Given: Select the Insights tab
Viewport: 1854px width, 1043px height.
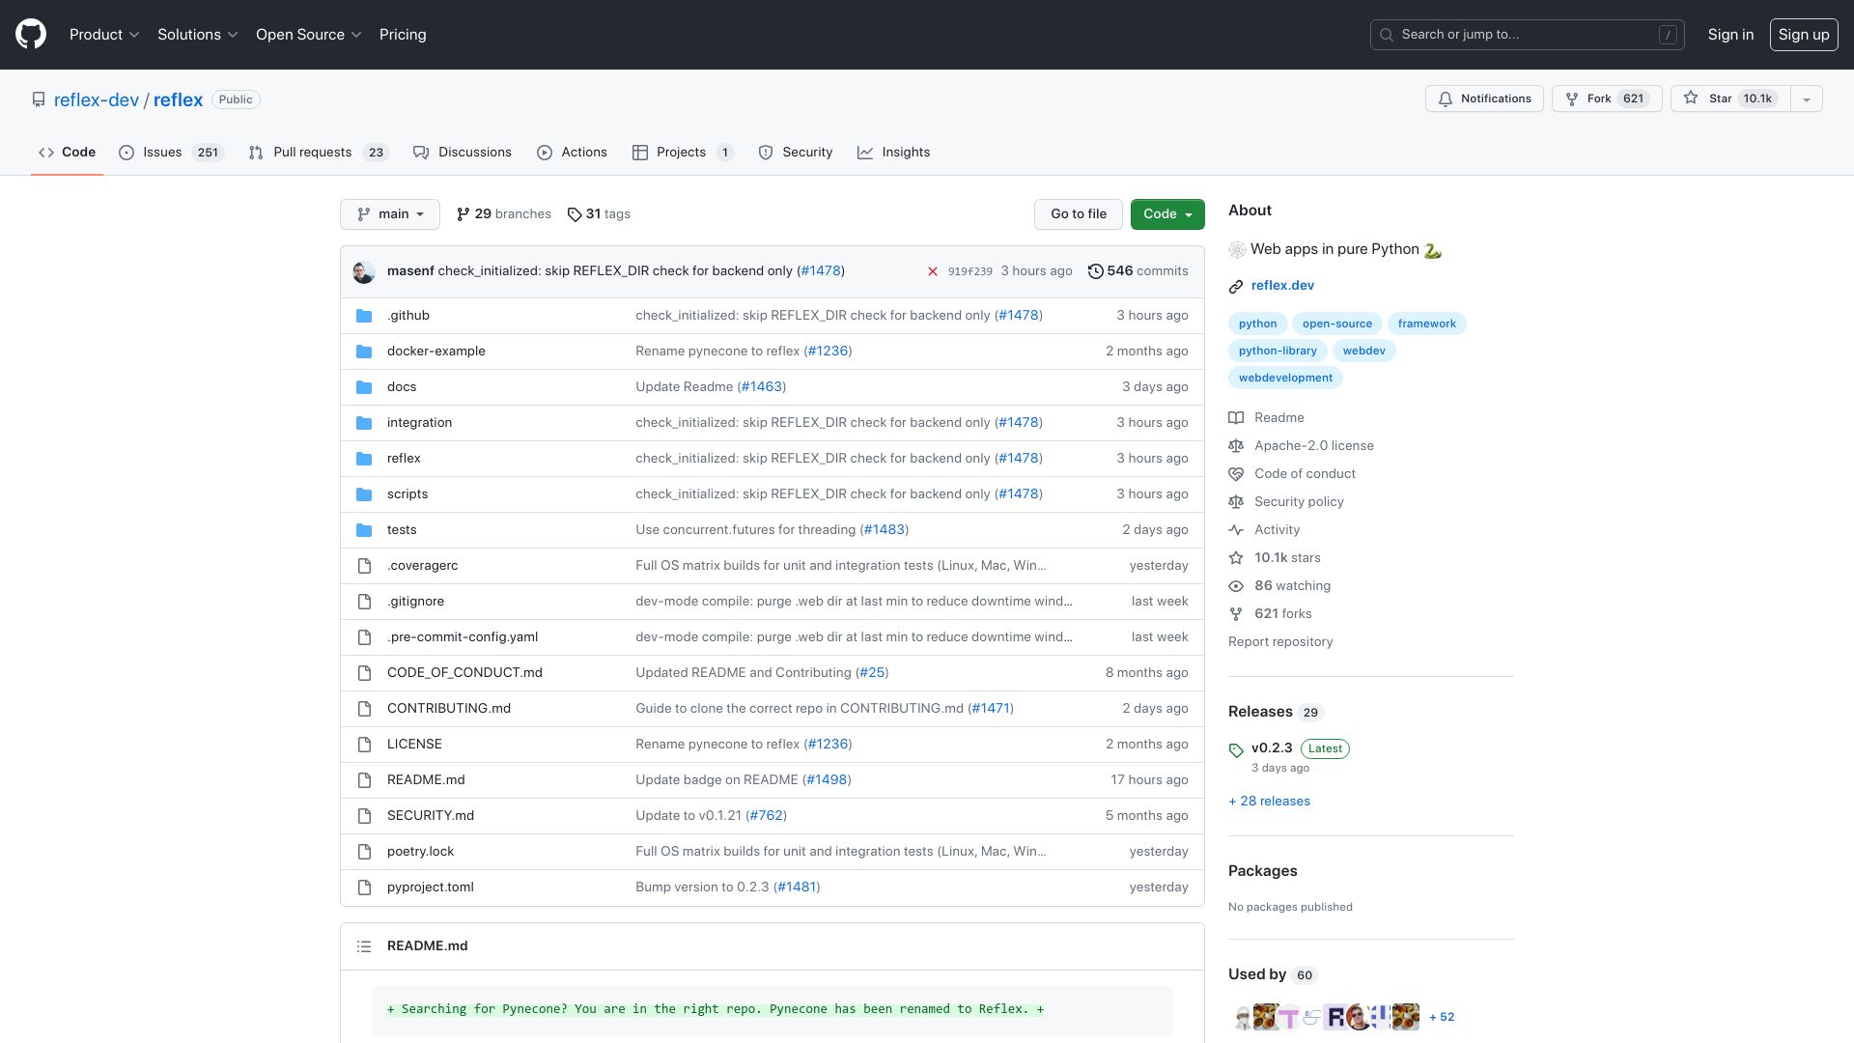Looking at the screenshot, I should (893, 153).
